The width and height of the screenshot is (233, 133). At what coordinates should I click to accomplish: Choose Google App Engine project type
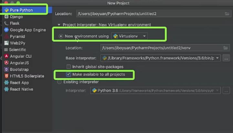tap(27, 30)
